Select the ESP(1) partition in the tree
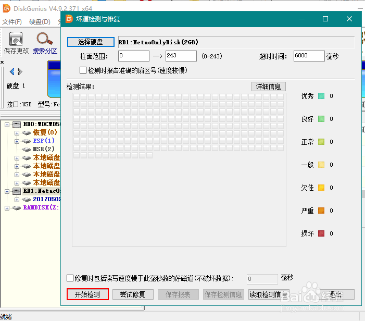The height and width of the screenshot is (321, 365). click(44, 141)
